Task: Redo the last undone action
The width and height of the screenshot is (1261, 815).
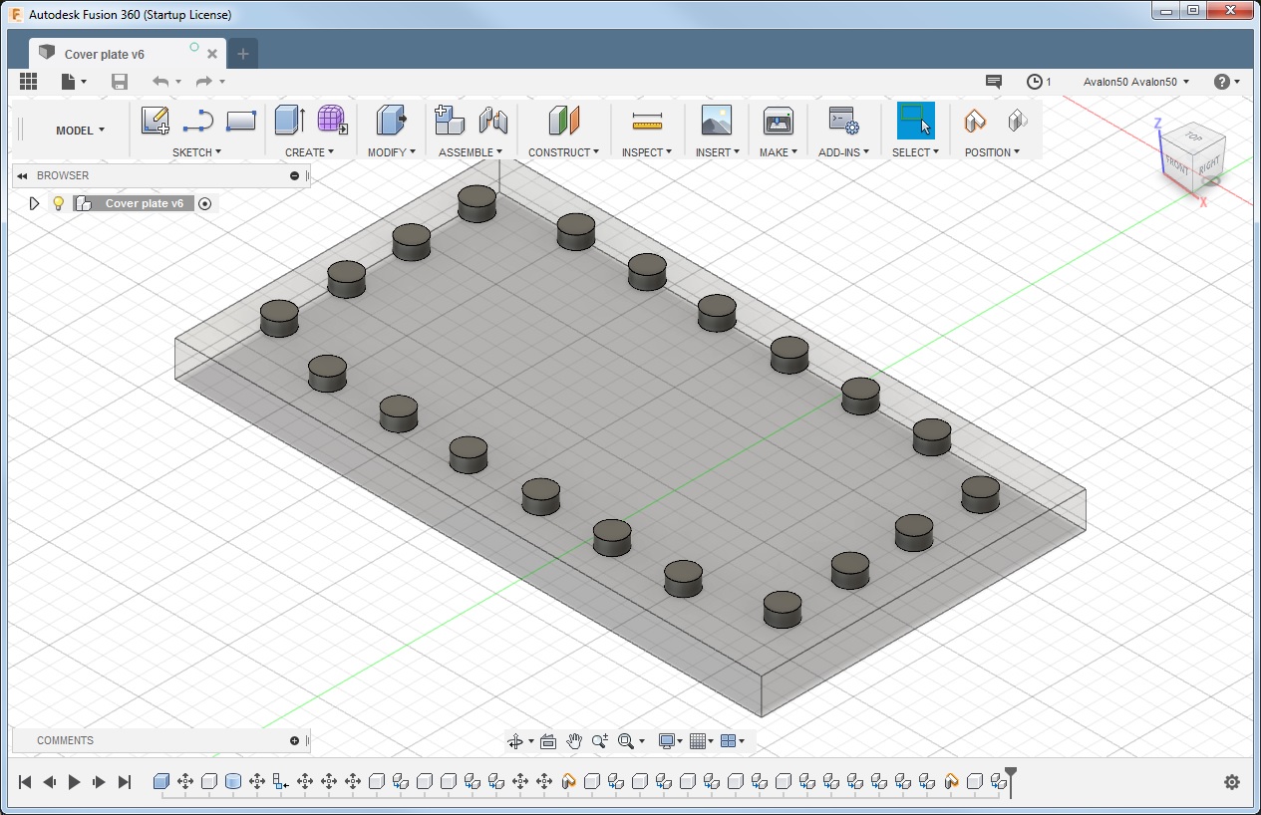Action: coord(204,82)
